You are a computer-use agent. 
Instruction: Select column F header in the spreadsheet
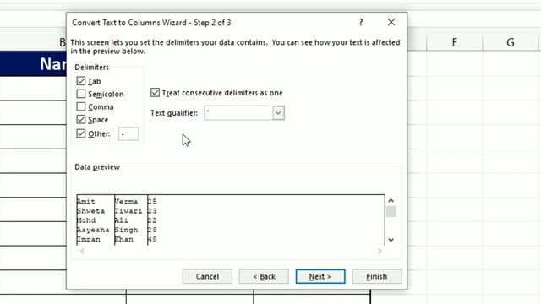click(x=455, y=42)
